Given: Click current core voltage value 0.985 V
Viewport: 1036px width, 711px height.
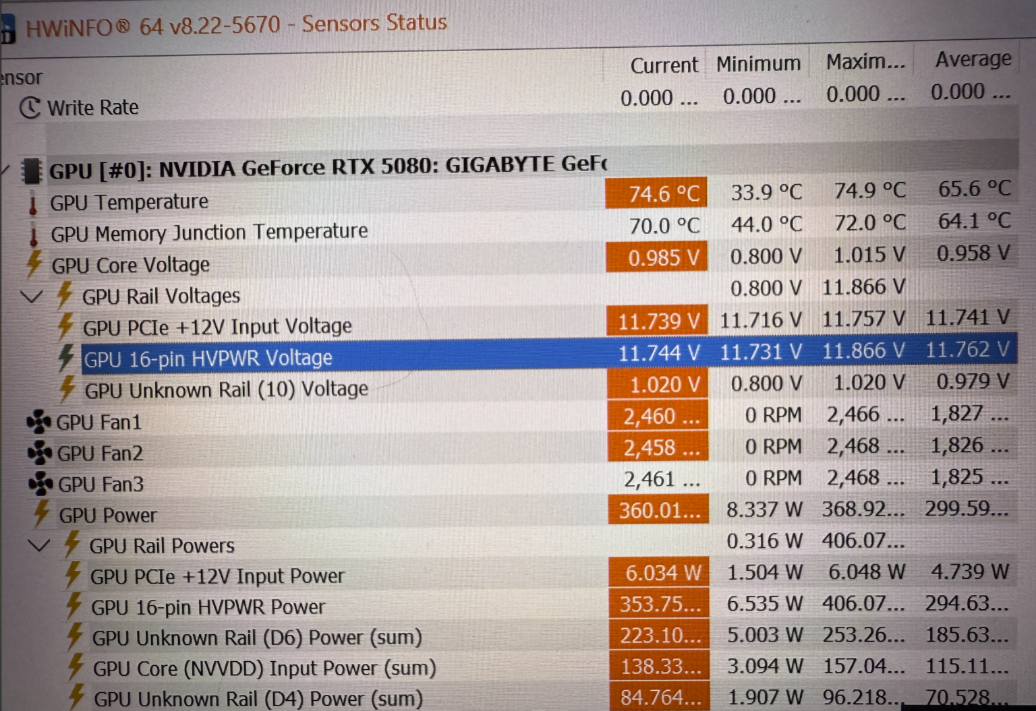Looking at the screenshot, I should [656, 257].
